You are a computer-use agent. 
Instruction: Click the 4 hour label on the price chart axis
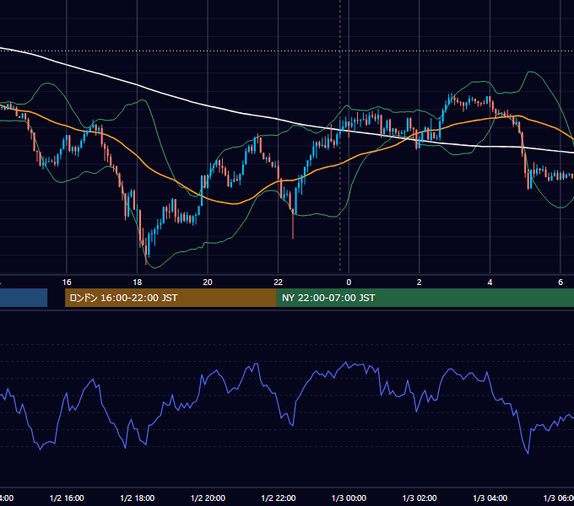490,283
